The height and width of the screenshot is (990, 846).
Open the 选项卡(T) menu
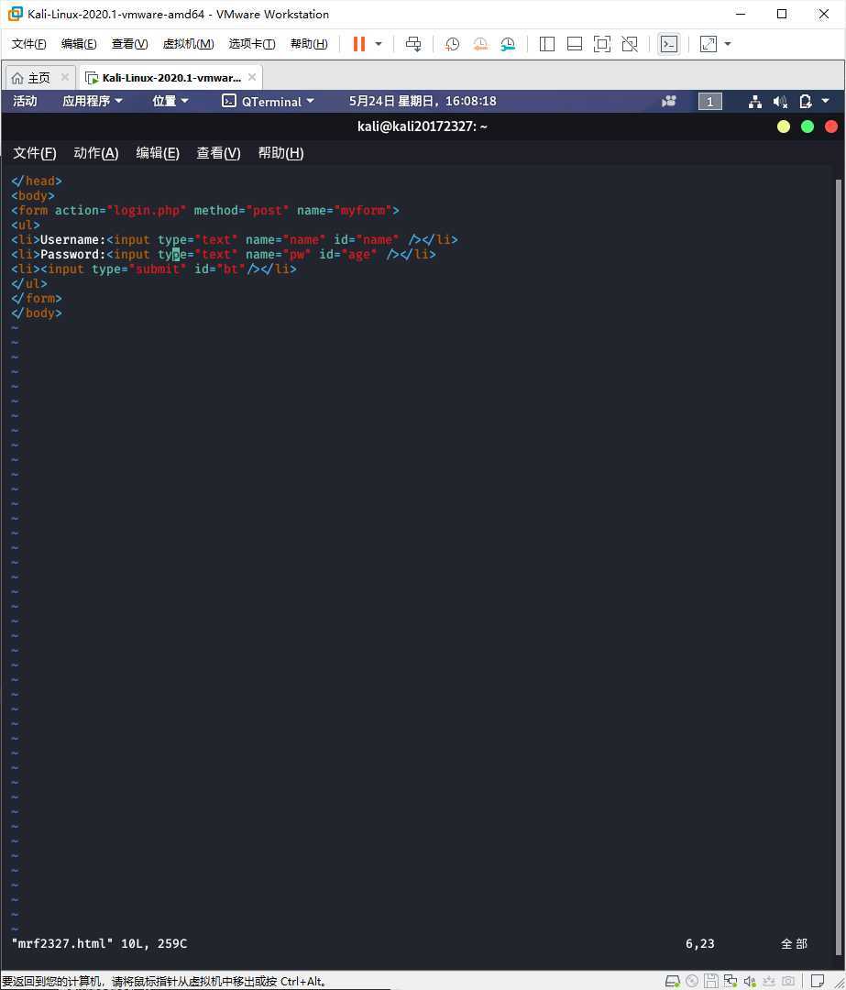pyautogui.click(x=252, y=44)
